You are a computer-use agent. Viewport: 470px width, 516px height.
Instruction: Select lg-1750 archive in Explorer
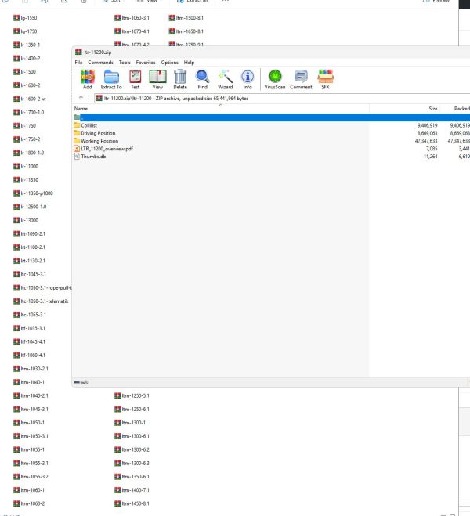point(25,31)
